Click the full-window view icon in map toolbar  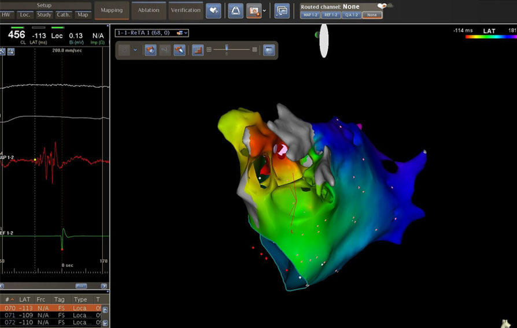[x=269, y=50]
